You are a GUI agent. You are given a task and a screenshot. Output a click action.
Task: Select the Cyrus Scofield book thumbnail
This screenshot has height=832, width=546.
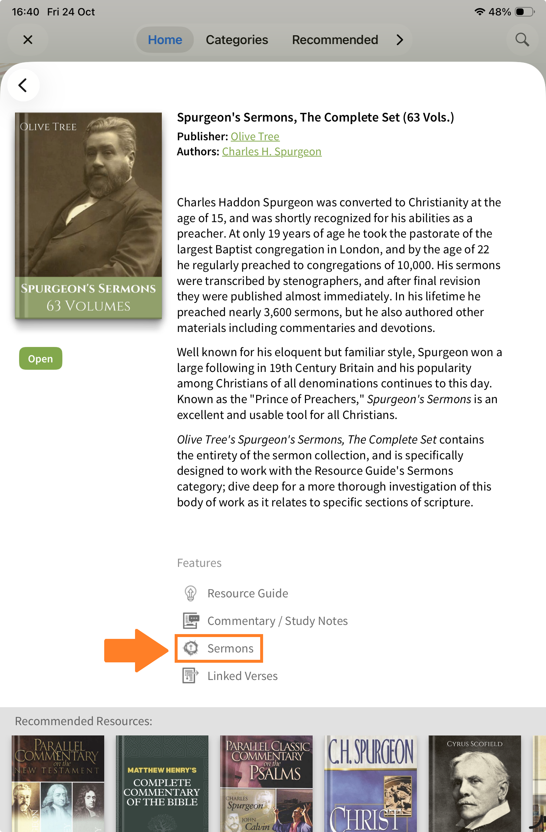474,784
